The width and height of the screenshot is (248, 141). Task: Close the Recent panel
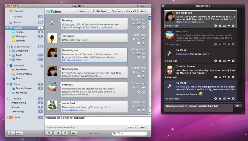(x=163, y=6)
